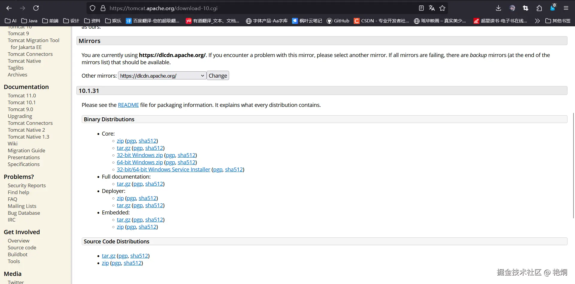The width and height of the screenshot is (575, 284).
Task: Open Security Reports link
Action: click(x=27, y=185)
